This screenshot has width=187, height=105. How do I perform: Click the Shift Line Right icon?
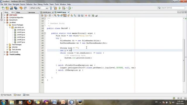(x=82, y=15)
